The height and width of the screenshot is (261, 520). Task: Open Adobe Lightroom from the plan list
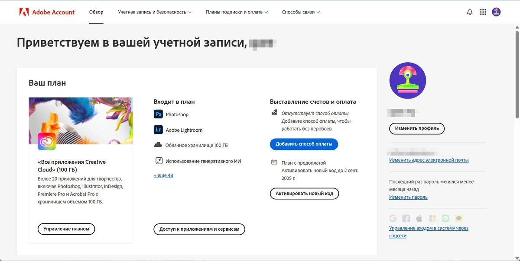click(158, 129)
